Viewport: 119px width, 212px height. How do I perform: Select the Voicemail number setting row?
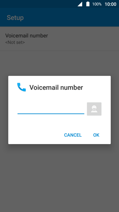coord(59,39)
